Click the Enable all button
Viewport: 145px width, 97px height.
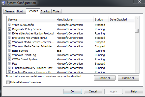105,78
